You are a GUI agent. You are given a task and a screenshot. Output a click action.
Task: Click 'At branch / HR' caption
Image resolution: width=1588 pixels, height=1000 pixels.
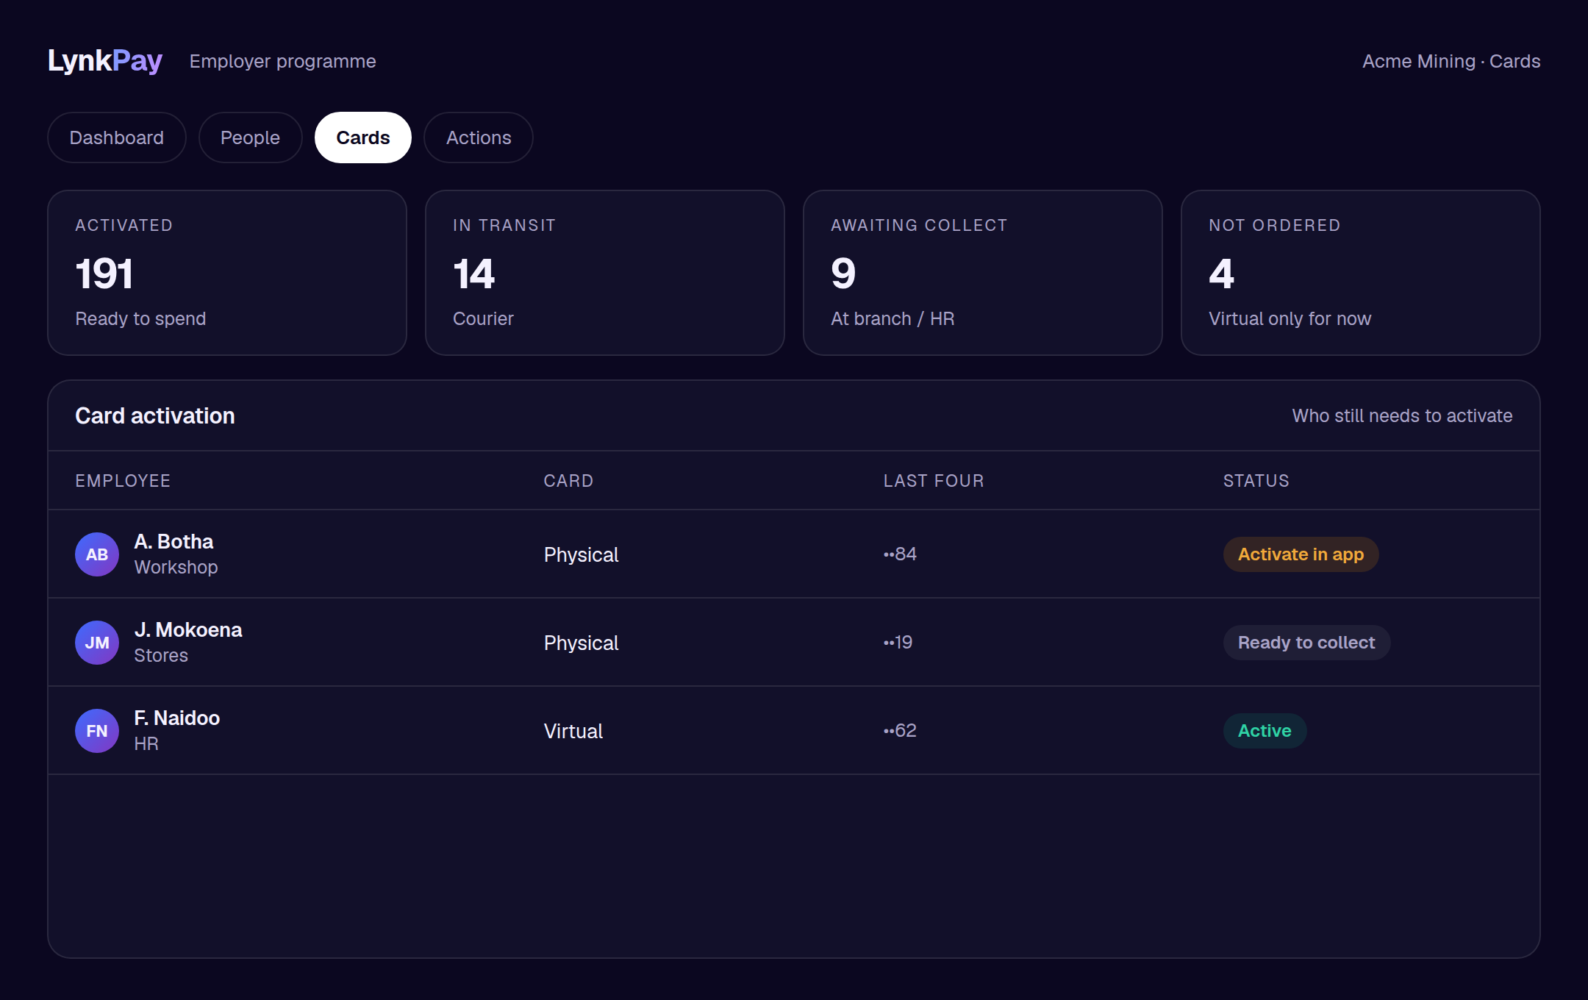click(x=893, y=319)
